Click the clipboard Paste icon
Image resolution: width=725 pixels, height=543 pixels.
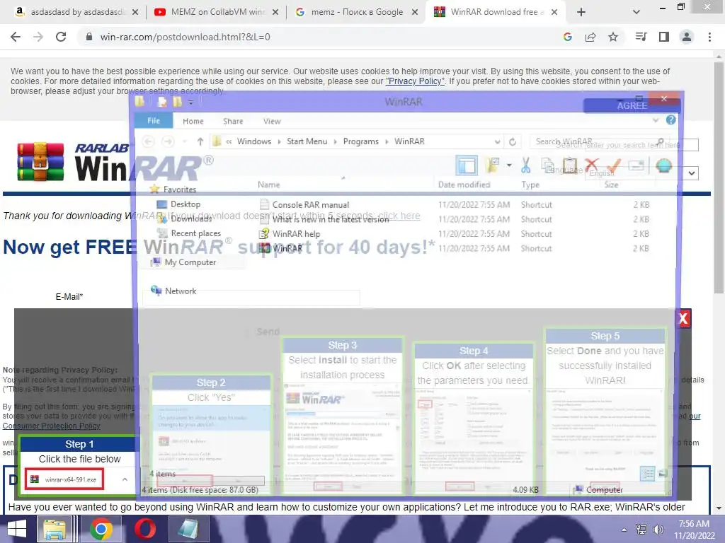[x=570, y=165]
